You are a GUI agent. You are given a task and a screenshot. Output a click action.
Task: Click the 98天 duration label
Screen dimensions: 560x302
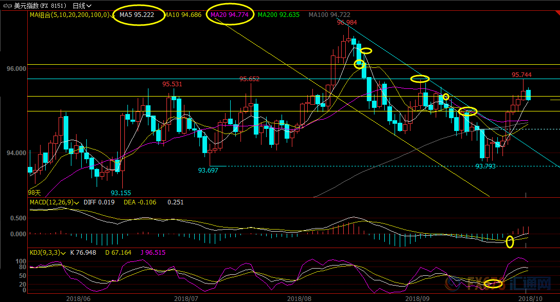click(x=34, y=193)
